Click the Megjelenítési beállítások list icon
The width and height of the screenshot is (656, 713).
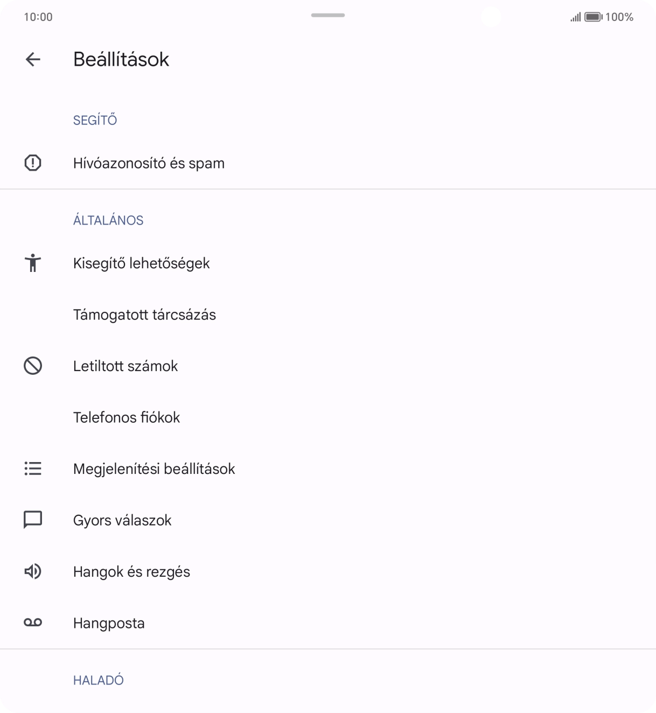[x=33, y=469]
